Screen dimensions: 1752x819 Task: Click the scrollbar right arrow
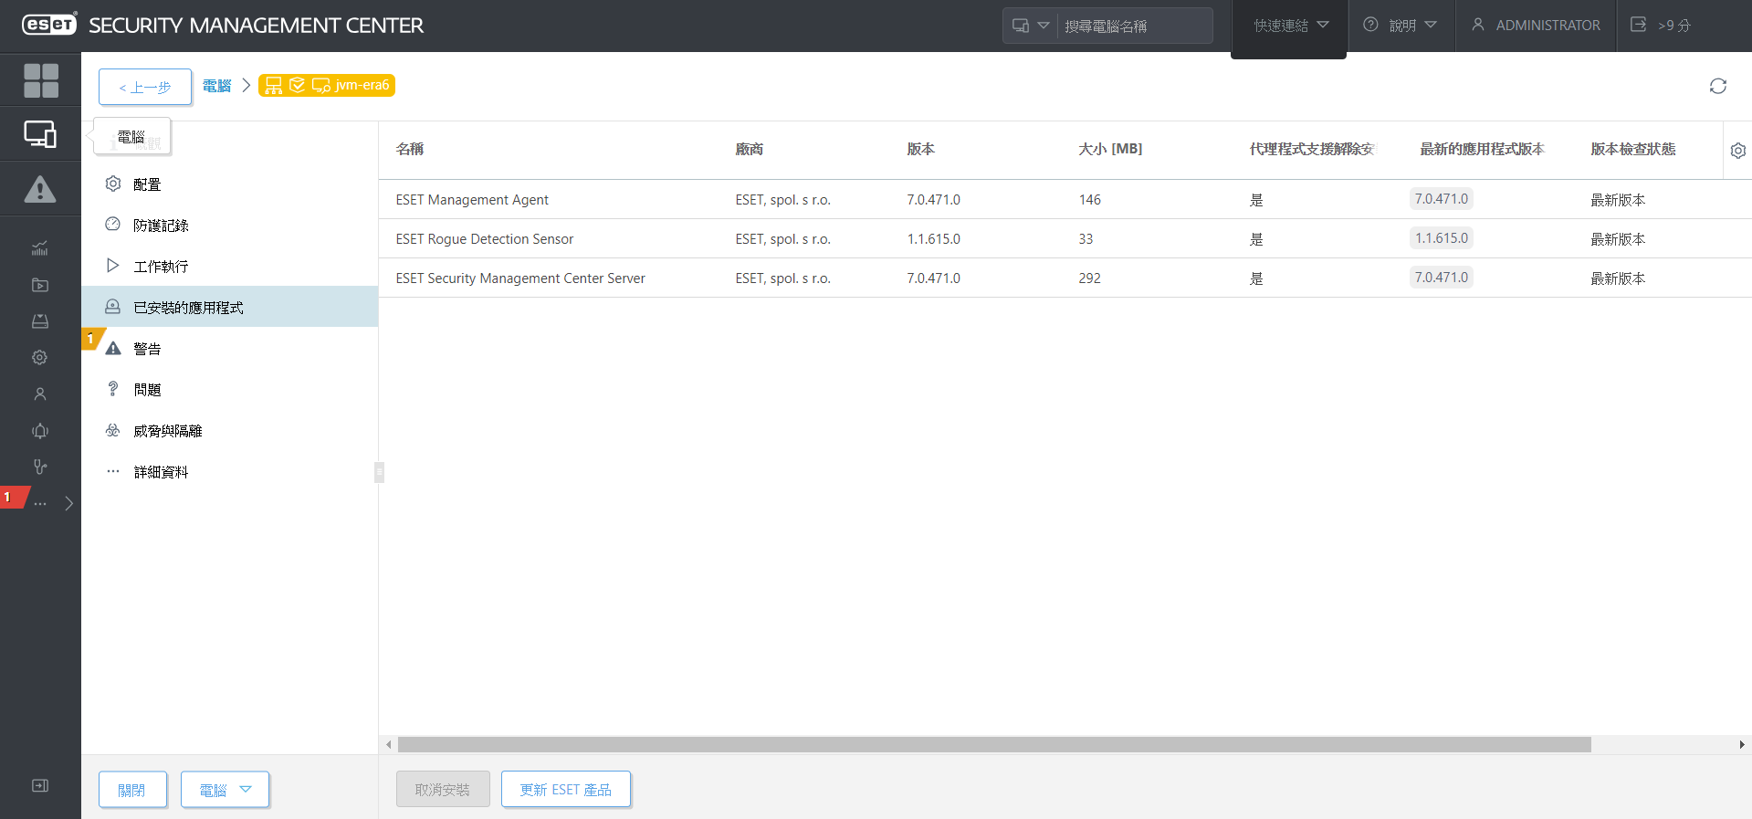[x=1742, y=745]
